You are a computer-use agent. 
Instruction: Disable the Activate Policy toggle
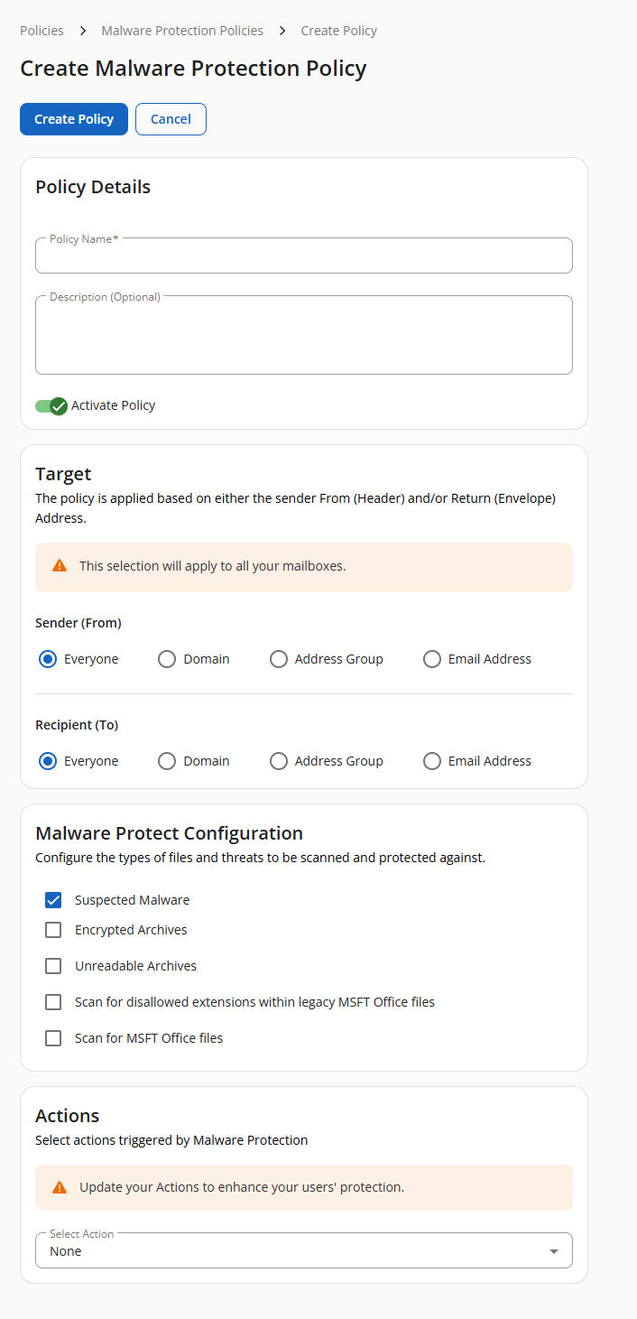pyautogui.click(x=51, y=405)
